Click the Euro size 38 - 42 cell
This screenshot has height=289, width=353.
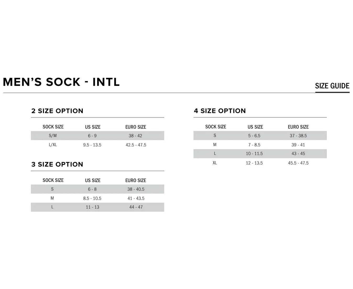point(135,136)
